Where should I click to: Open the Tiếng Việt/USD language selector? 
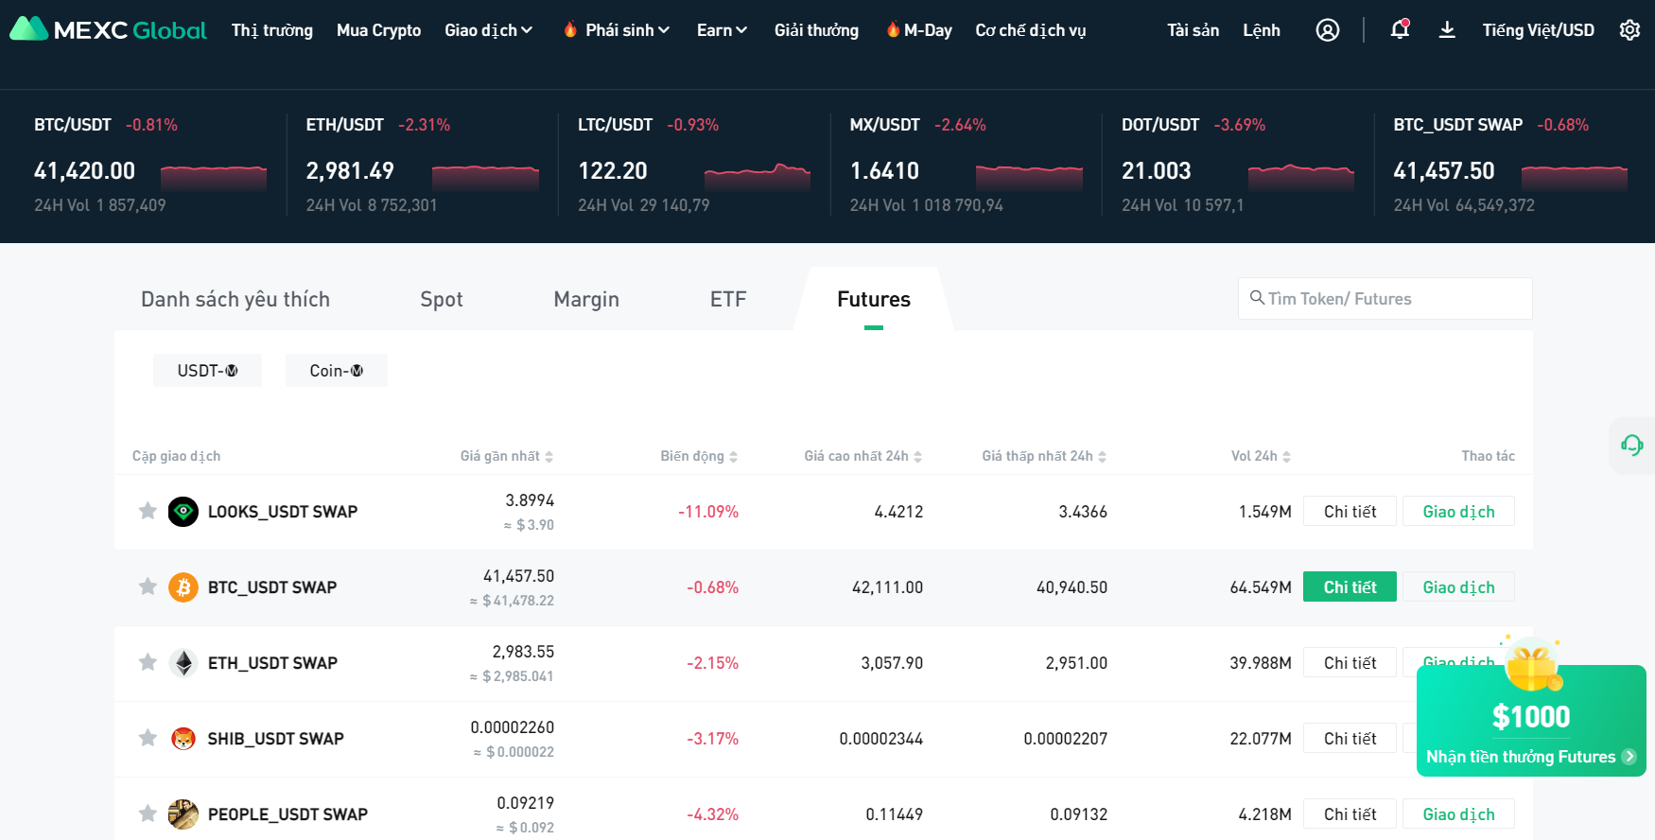[x=1538, y=30]
